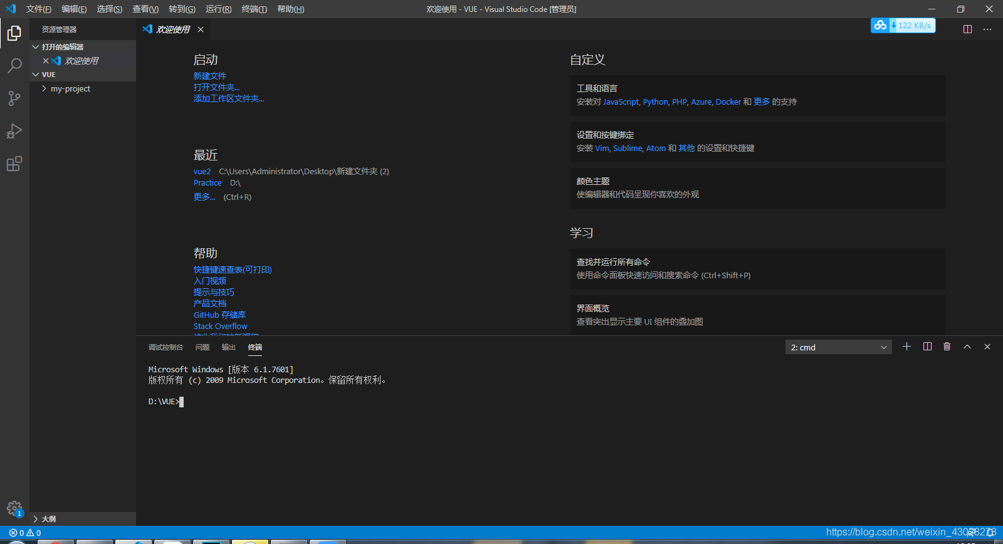Viewport: 1003px width, 544px height.
Task: Kill the terminal with trash icon
Action: tap(947, 347)
